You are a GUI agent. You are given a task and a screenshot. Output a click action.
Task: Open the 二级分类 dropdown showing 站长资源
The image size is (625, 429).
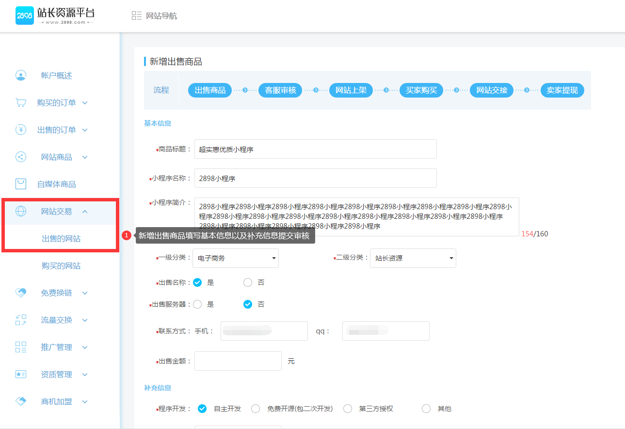413,258
